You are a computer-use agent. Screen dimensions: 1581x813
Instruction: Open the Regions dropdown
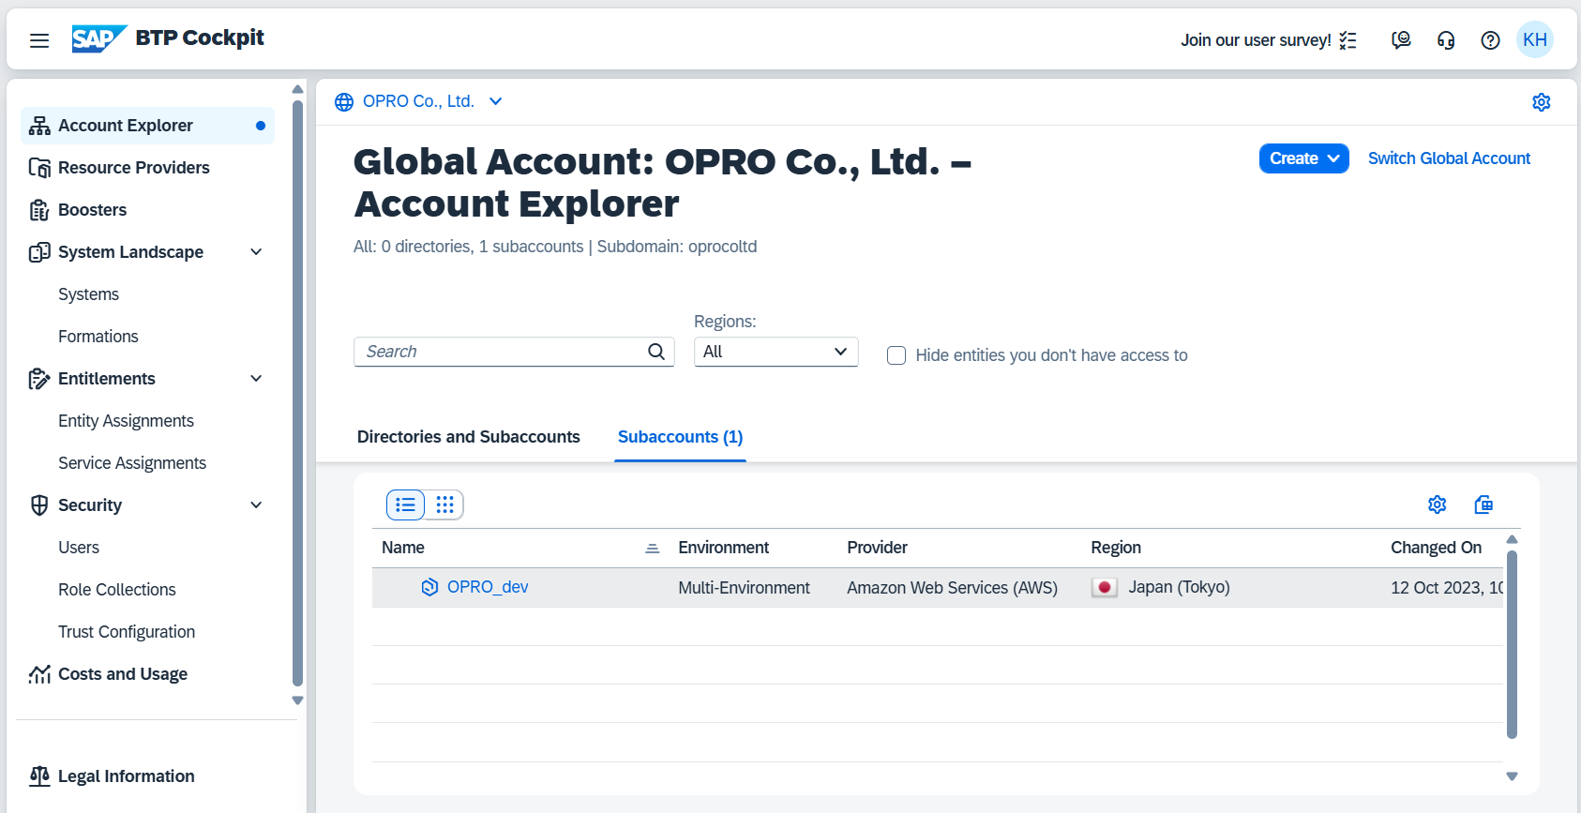pyautogui.click(x=775, y=352)
